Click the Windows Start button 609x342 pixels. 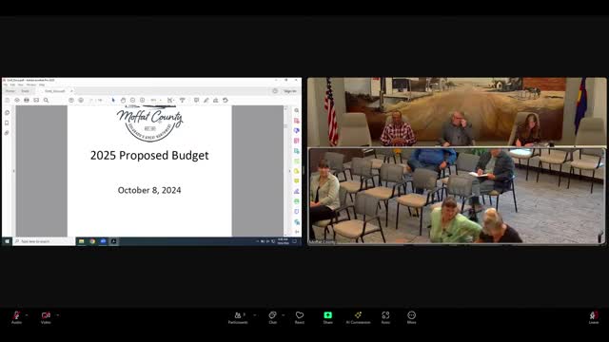pos(7,241)
